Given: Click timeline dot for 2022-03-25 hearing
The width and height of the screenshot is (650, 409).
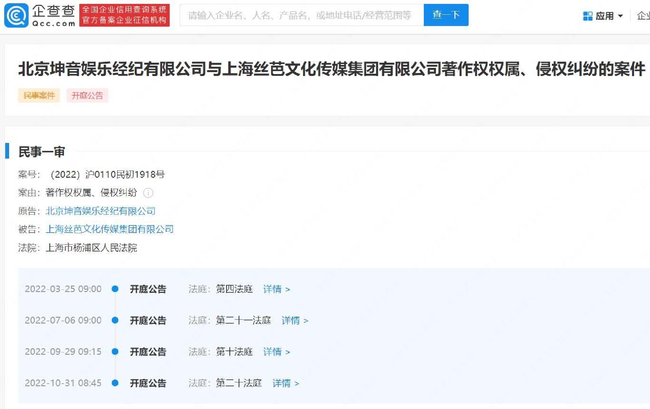Looking at the screenshot, I should pos(115,289).
